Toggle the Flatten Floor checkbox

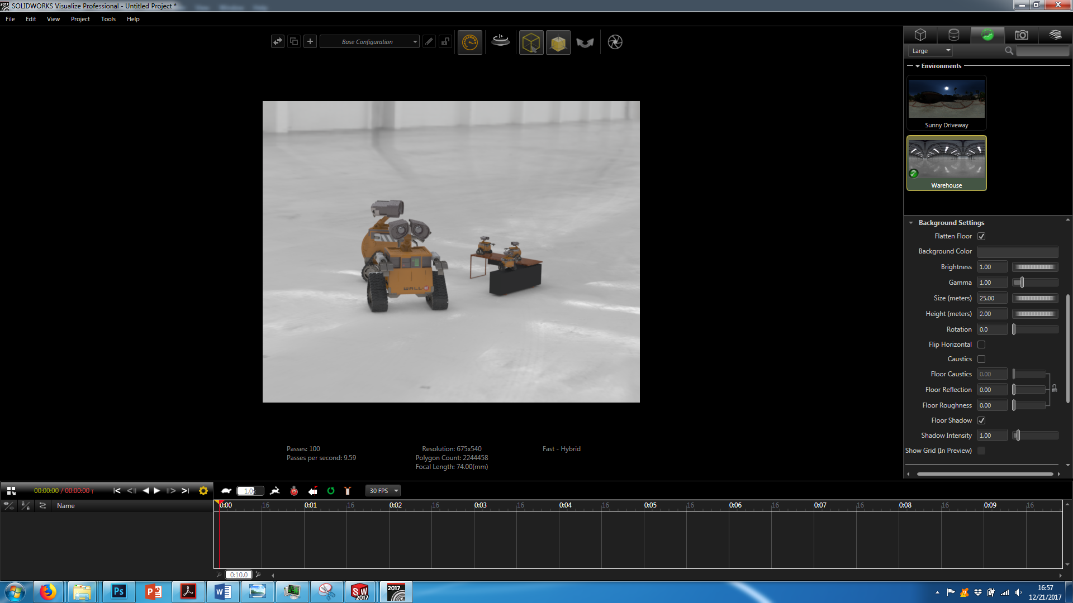pos(981,236)
